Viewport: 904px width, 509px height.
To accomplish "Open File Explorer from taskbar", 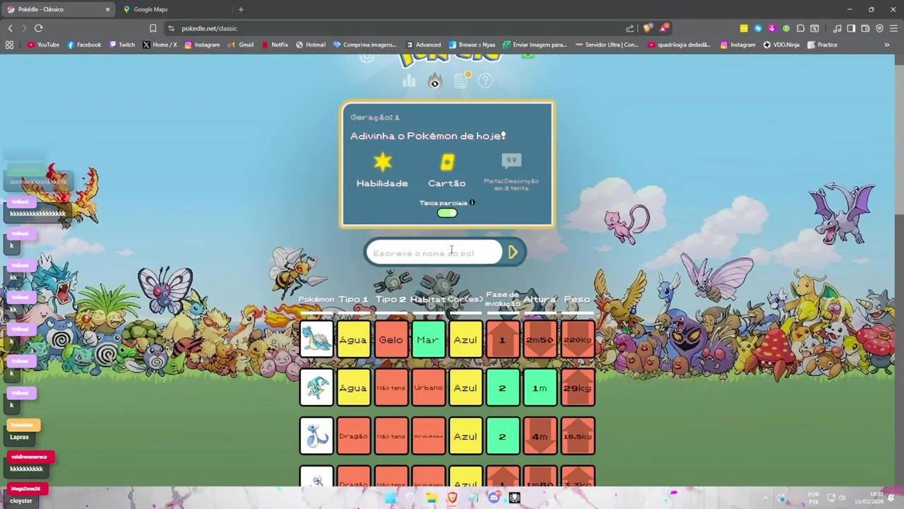I will click(432, 498).
